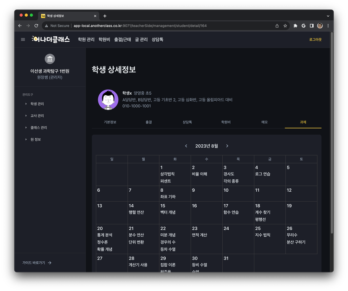Click 지수 법칙 on August 25
Viewport: 348px width, 291px height.
(x=263, y=235)
